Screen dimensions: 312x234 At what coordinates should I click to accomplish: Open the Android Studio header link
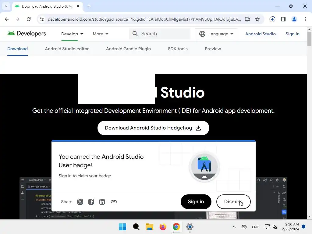[260, 34]
